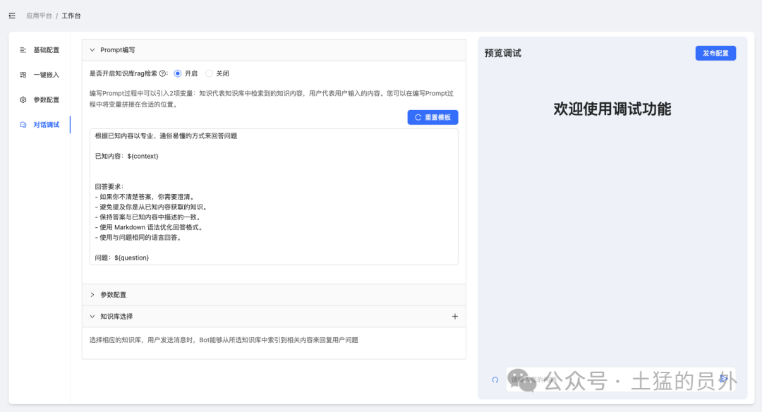762x412 pixels.
Task: Click the 避免提及你是从已知内容获取的知识 line
Action: [151, 207]
